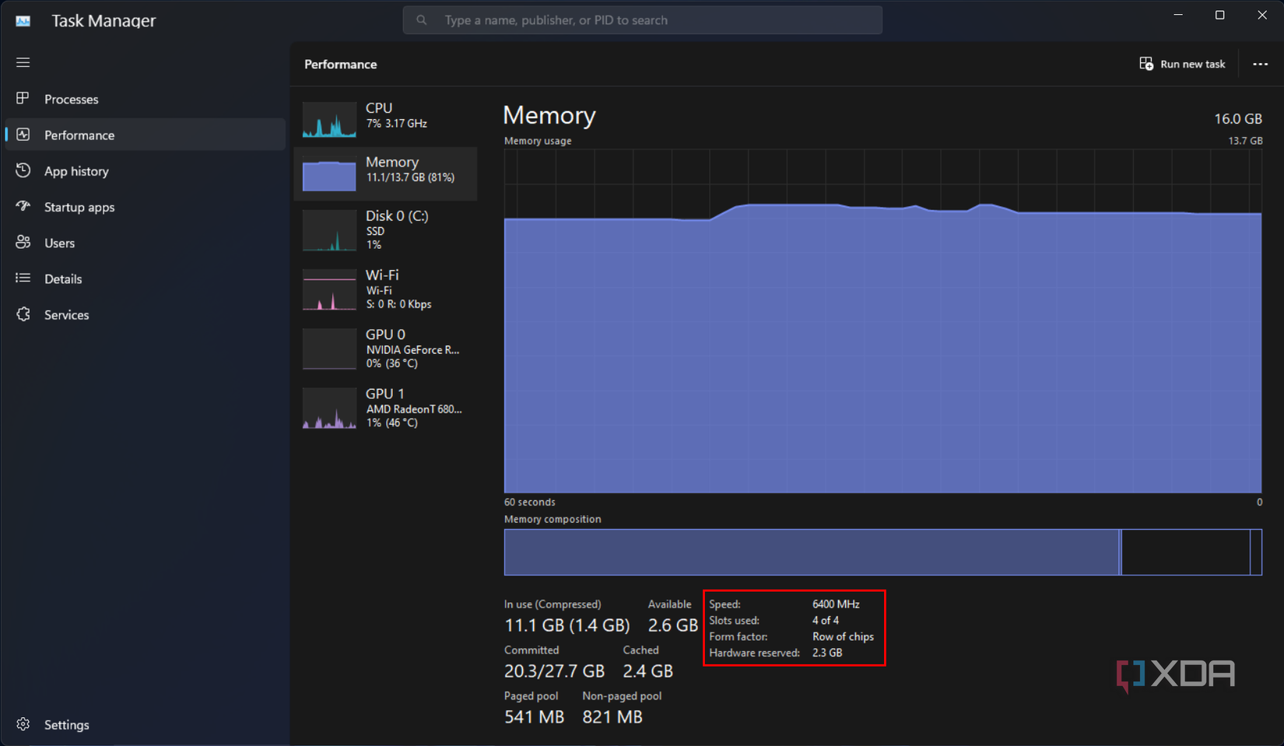Select GPU 1 AMD Radeon stats

[387, 407]
